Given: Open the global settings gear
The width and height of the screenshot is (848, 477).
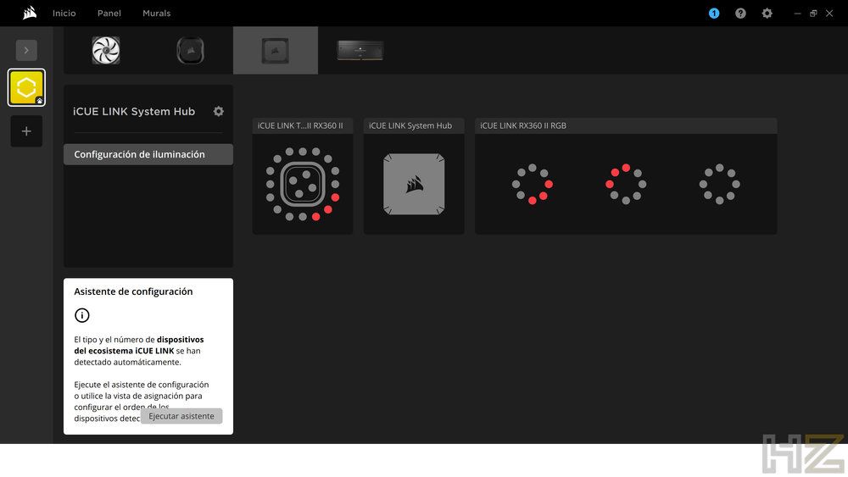Looking at the screenshot, I should pos(767,13).
